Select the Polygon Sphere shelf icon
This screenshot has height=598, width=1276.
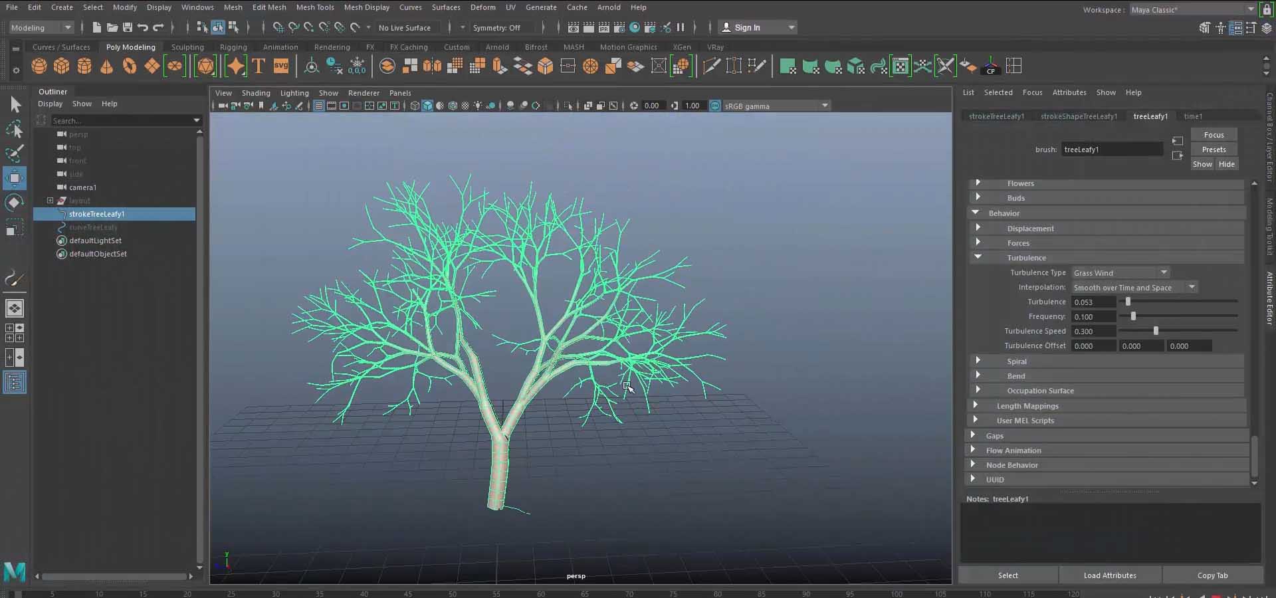tap(39, 66)
